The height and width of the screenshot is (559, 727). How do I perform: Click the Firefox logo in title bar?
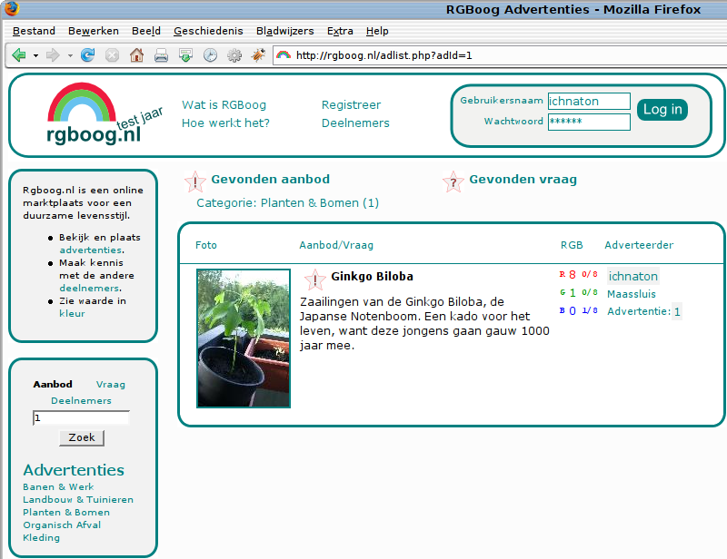pos(12,8)
